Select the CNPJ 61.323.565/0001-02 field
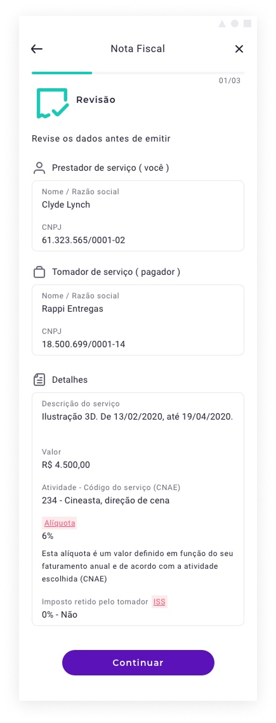Viewport: 276px width, 723px height. (x=138, y=234)
